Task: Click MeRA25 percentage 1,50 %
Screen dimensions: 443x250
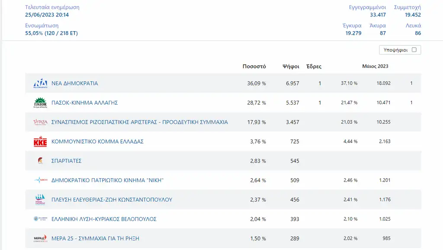Action: [x=258, y=238]
